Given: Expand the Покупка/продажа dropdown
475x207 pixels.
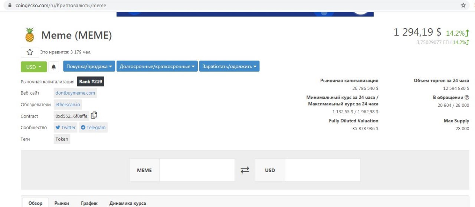Looking at the screenshot, I should click(89, 66).
